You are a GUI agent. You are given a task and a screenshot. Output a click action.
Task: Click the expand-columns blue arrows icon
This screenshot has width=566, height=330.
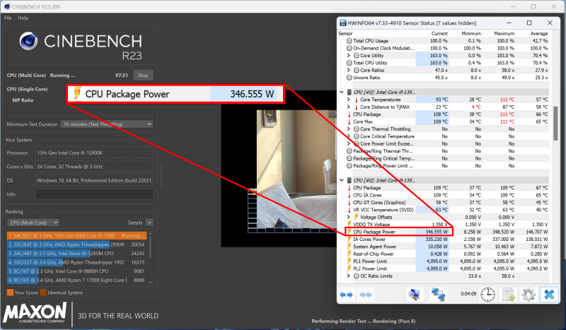347,295
